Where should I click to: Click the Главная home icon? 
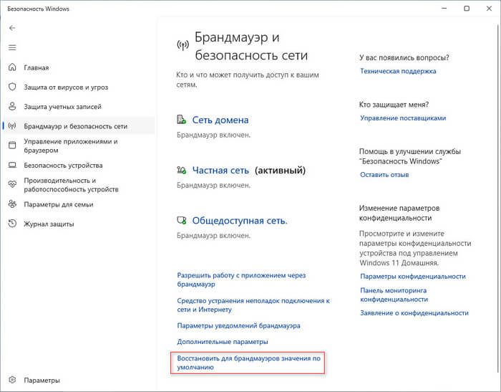[x=12, y=67]
